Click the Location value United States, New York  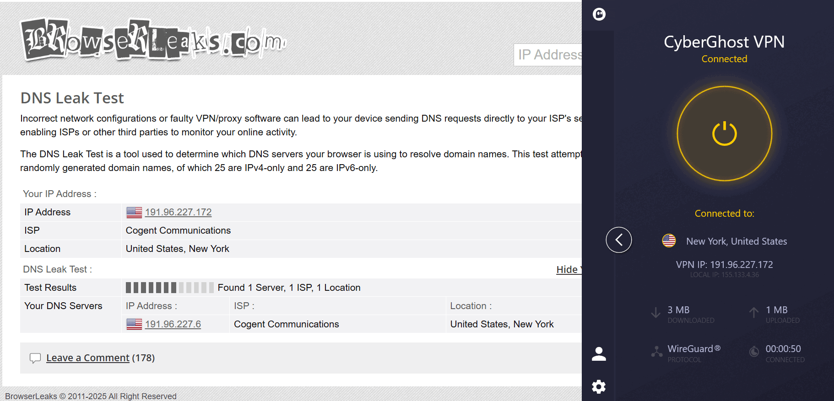click(177, 249)
